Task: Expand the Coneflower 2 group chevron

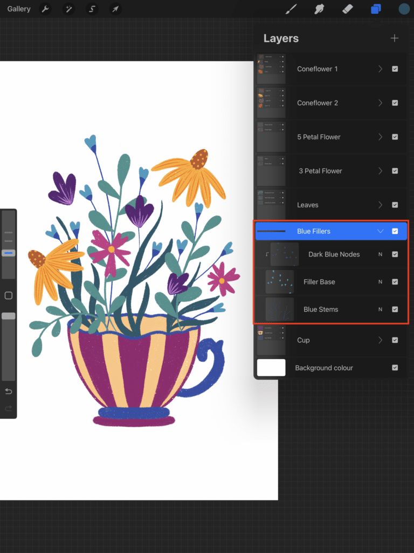Action: coord(380,103)
